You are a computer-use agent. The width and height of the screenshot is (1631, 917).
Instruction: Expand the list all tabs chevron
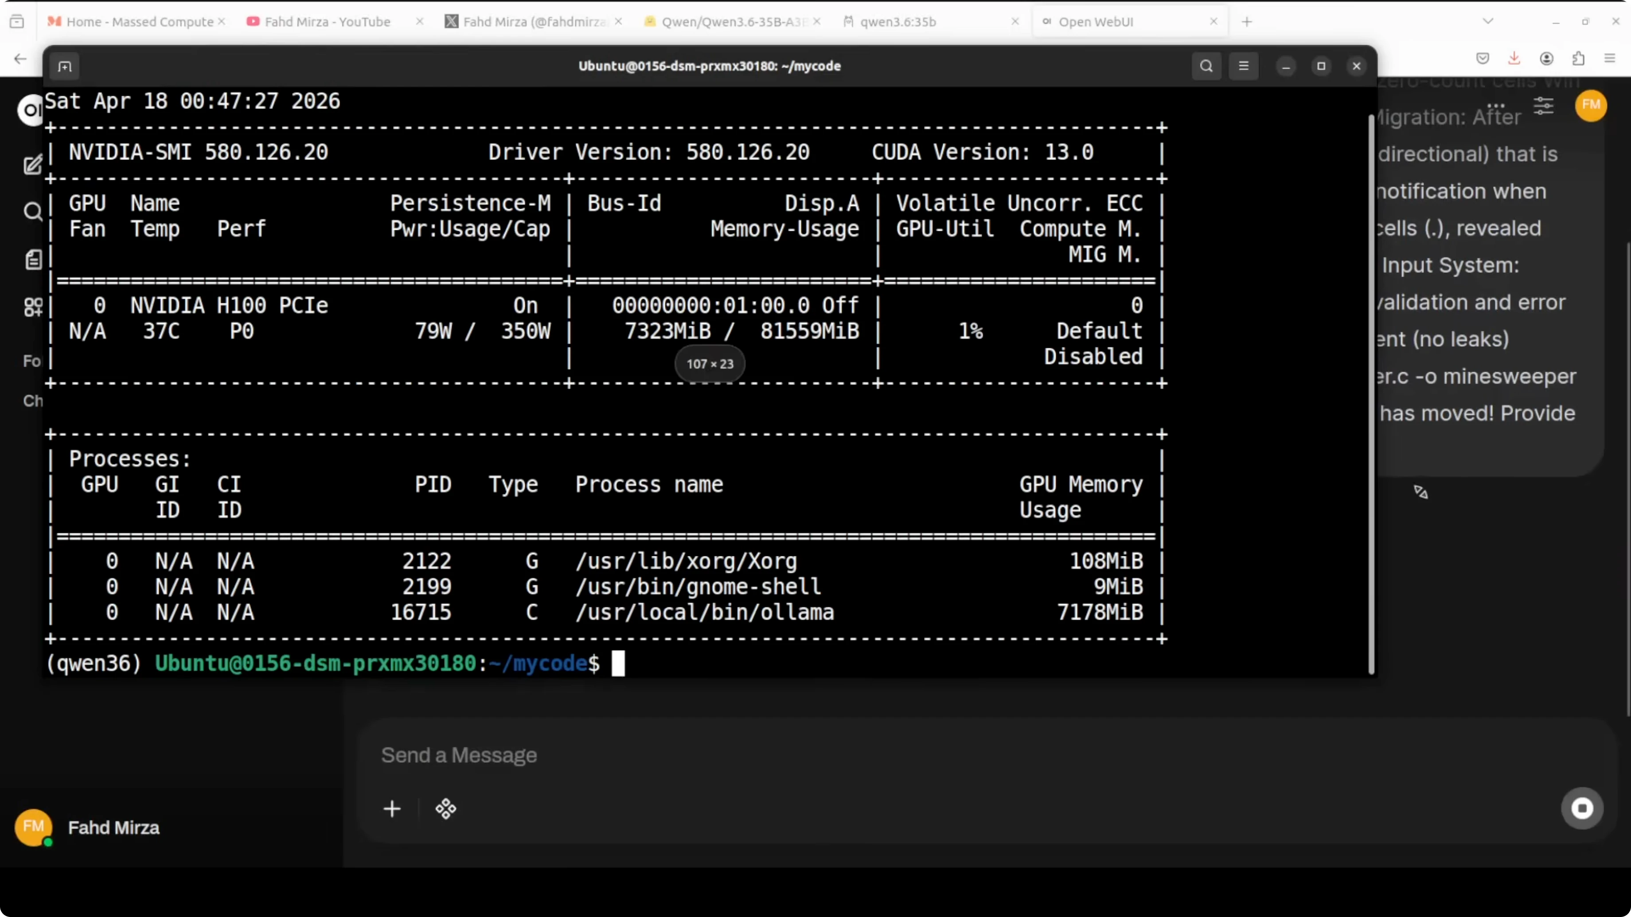tap(1488, 22)
